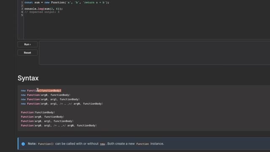Click line number 5 in the editor gutter
This screenshot has width=270, height=152.
[x=22, y=15]
